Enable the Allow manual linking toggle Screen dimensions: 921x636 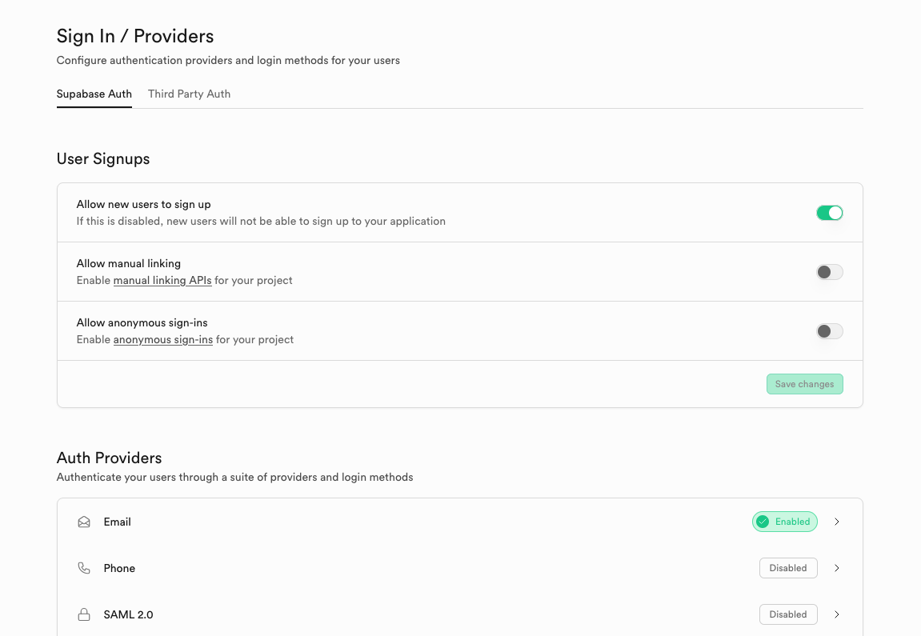829,272
